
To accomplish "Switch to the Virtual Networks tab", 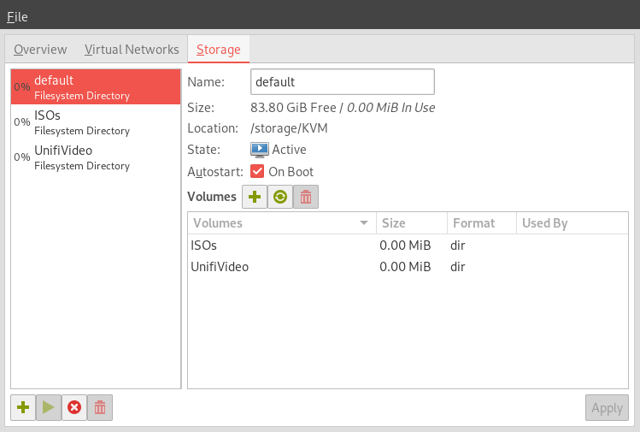I will [x=132, y=50].
